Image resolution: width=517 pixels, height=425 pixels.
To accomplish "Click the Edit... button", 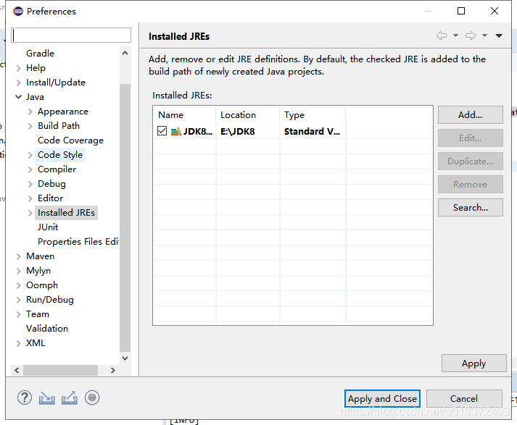I will coord(470,138).
